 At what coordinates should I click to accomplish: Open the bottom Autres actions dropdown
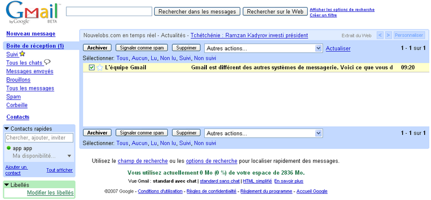pos(263,133)
